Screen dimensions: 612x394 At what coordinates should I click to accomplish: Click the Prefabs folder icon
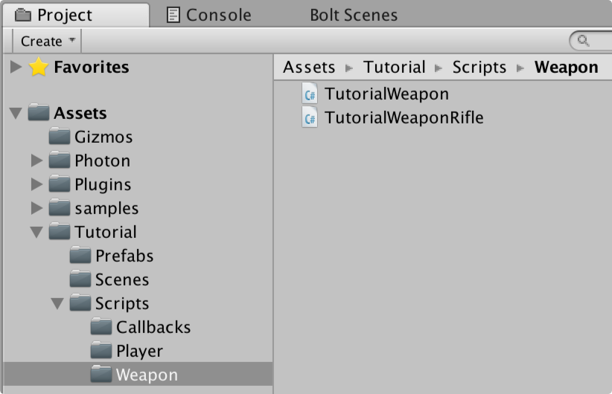pos(80,255)
